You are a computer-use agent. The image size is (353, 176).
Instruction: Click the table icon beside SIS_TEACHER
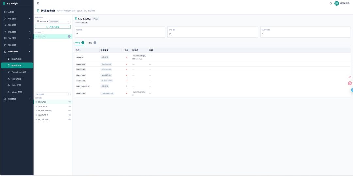pos(37,120)
